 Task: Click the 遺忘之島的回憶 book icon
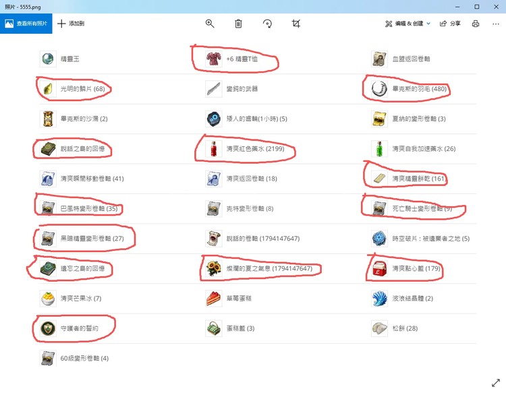click(48, 268)
